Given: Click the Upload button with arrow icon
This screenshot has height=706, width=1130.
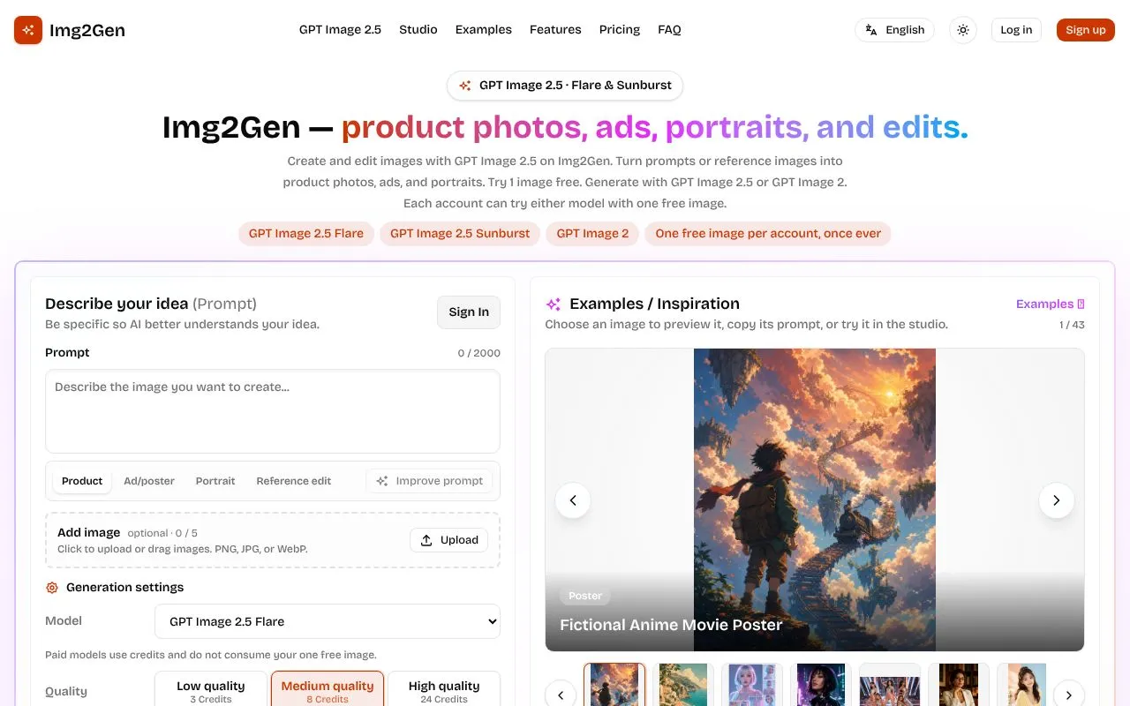Looking at the screenshot, I should coord(448,540).
